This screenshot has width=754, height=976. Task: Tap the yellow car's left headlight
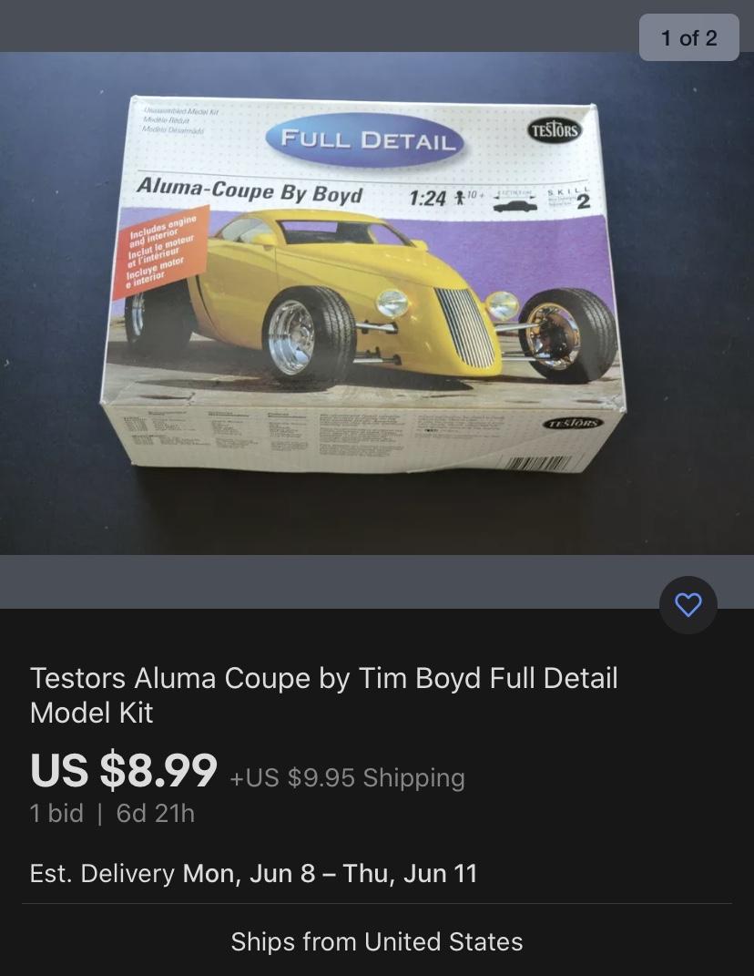coord(393,303)
